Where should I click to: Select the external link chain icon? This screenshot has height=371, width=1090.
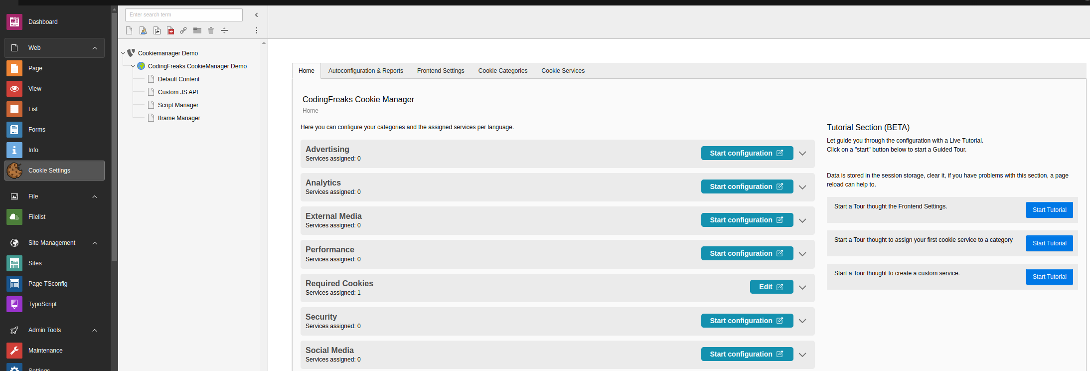click(x=183, y=31)
